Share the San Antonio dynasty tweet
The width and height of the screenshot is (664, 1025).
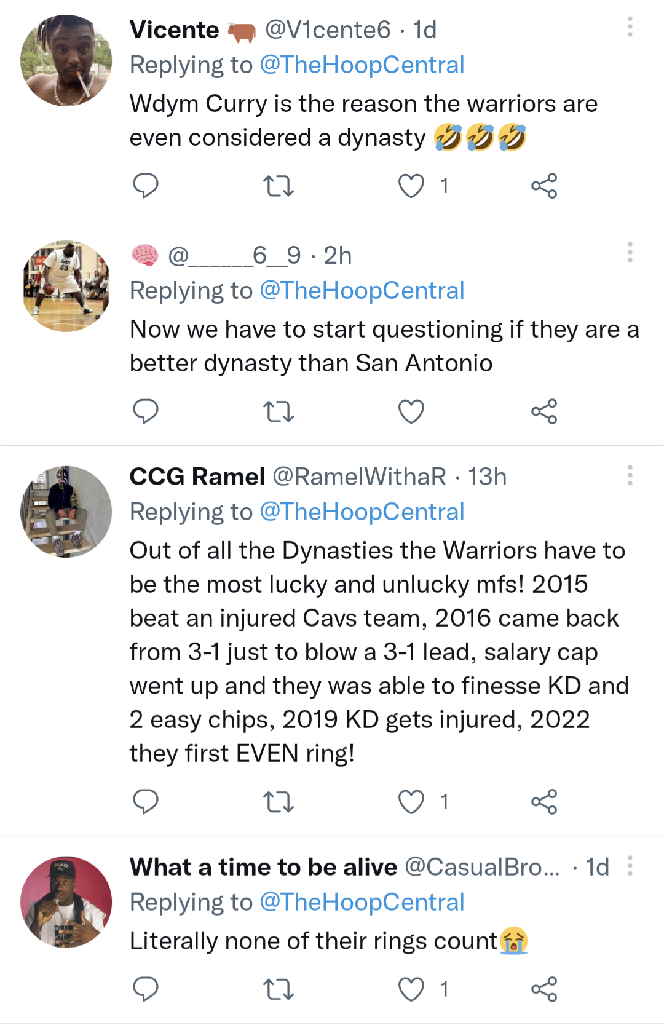(544, 411)
